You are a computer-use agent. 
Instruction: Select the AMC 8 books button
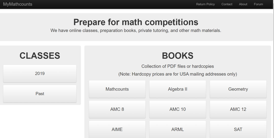(117, 109)
